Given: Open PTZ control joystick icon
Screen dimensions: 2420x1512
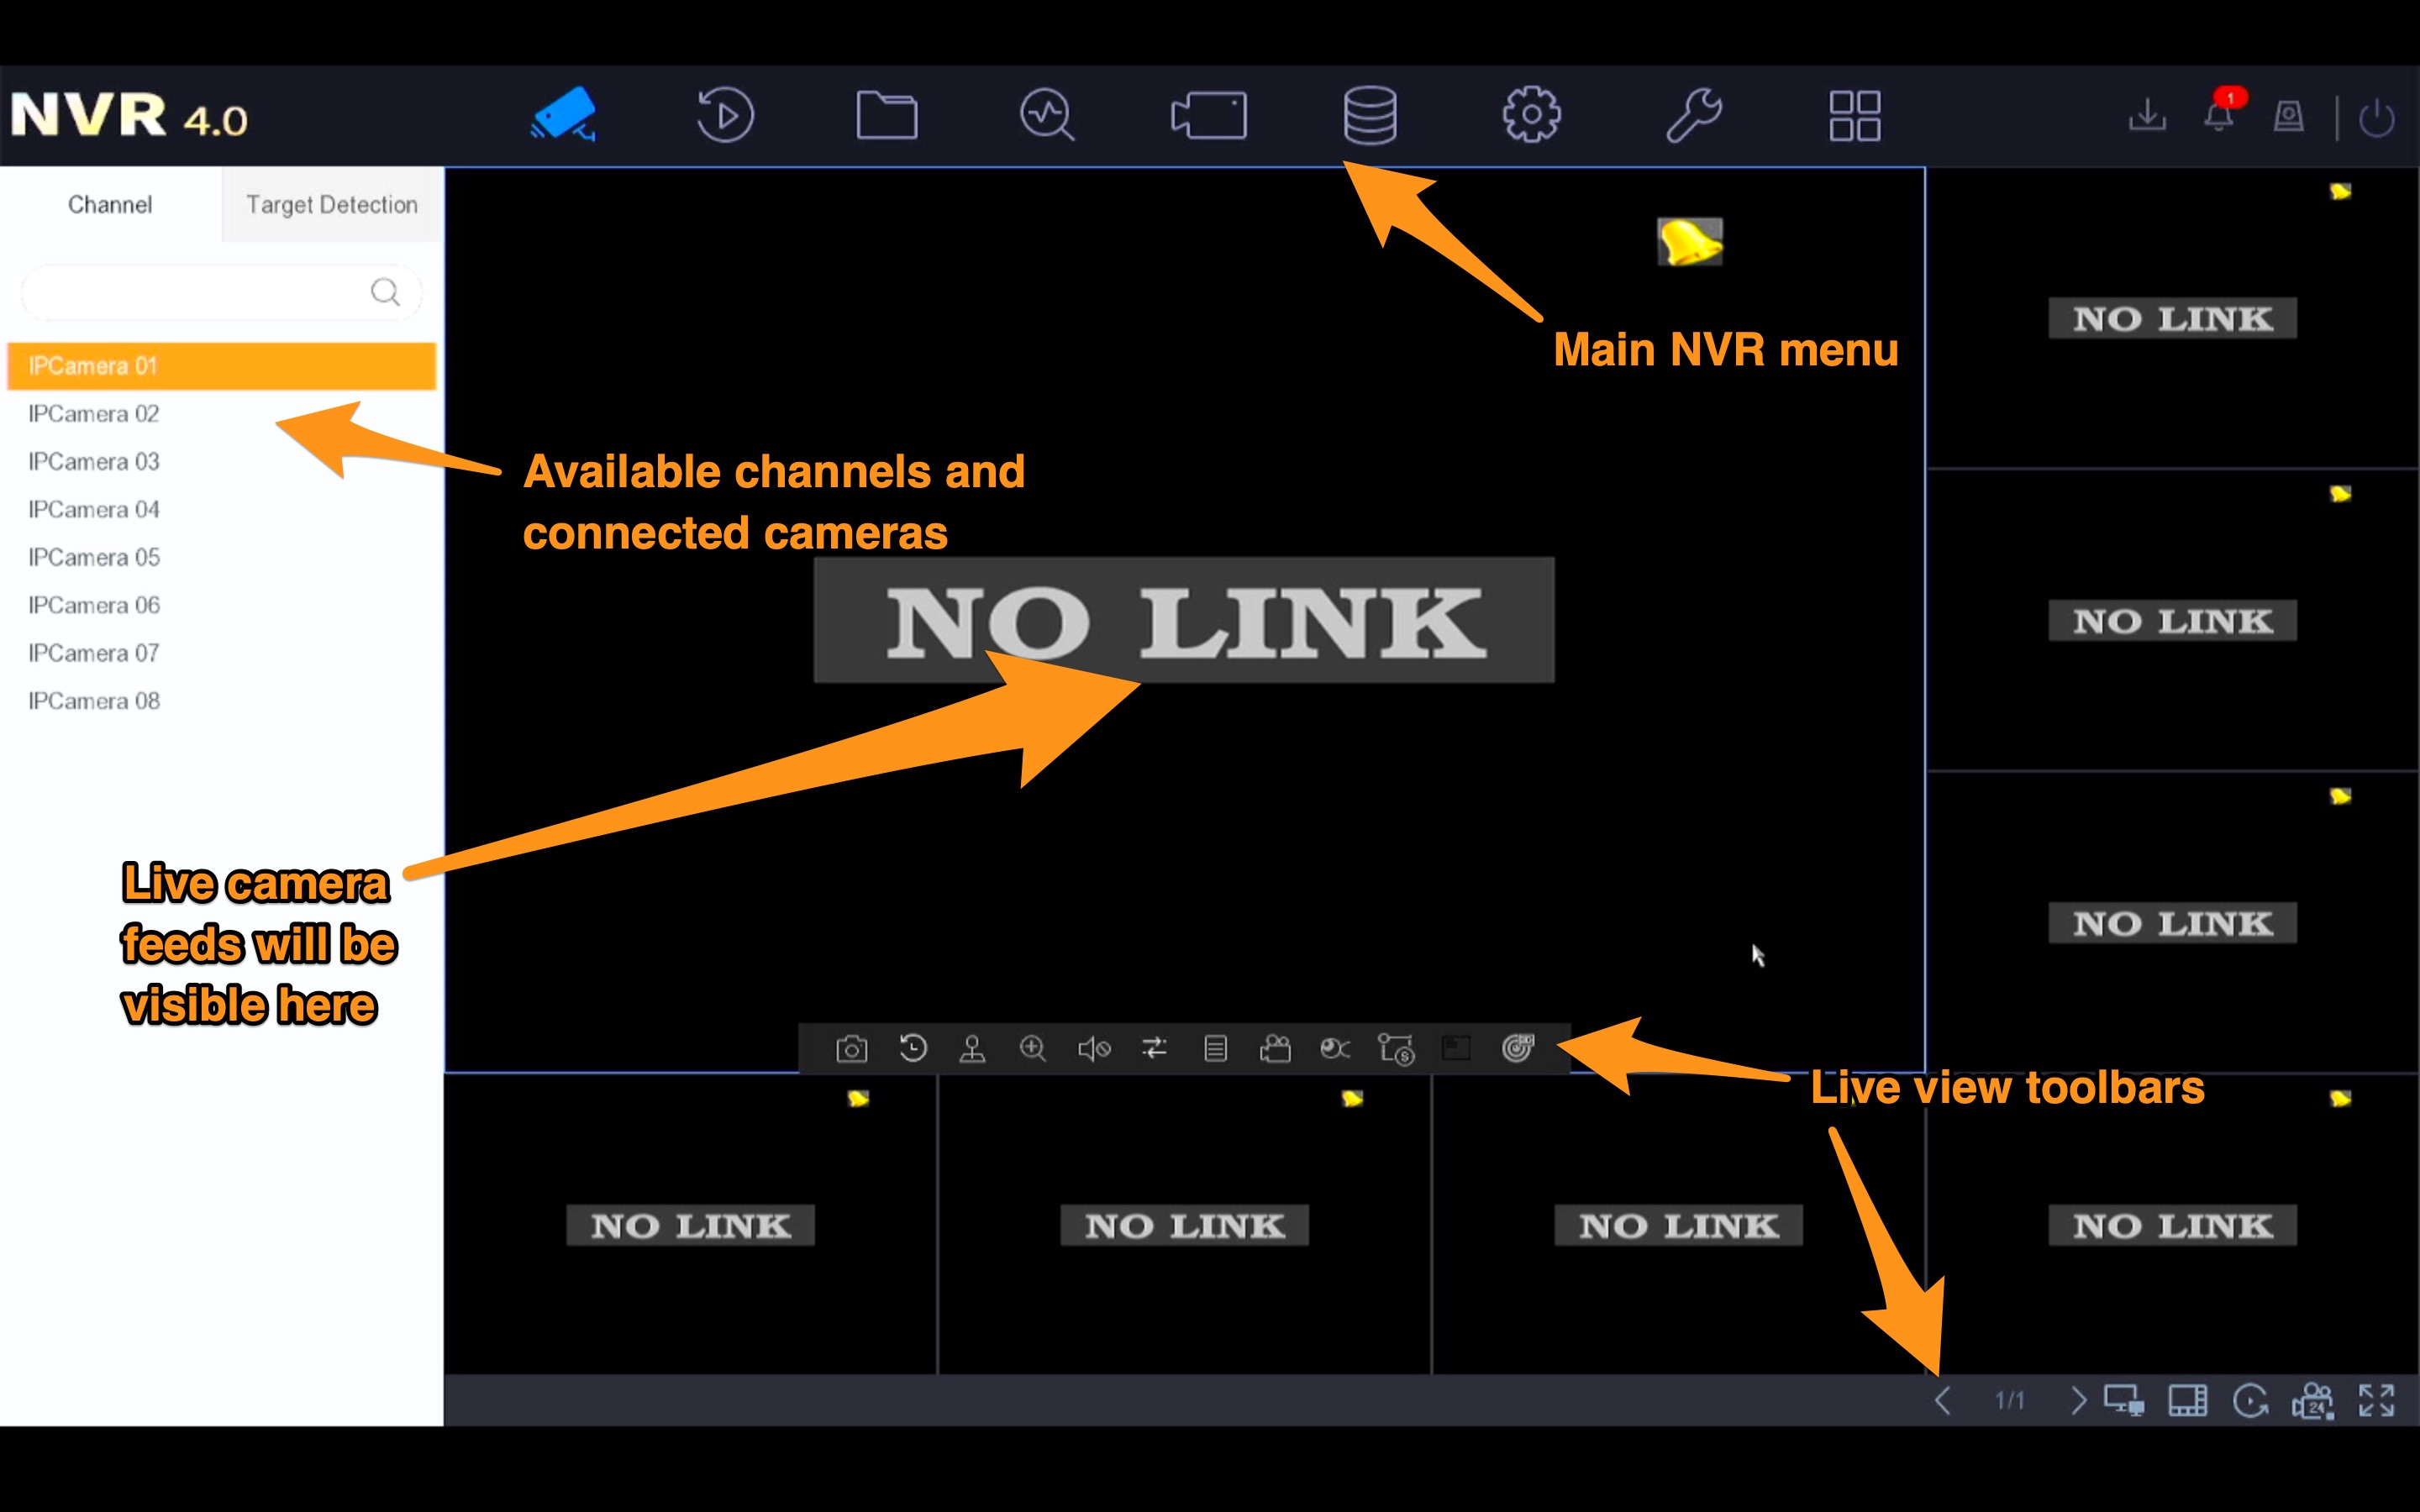Looking at the screenshot, I should point(972,1049).
